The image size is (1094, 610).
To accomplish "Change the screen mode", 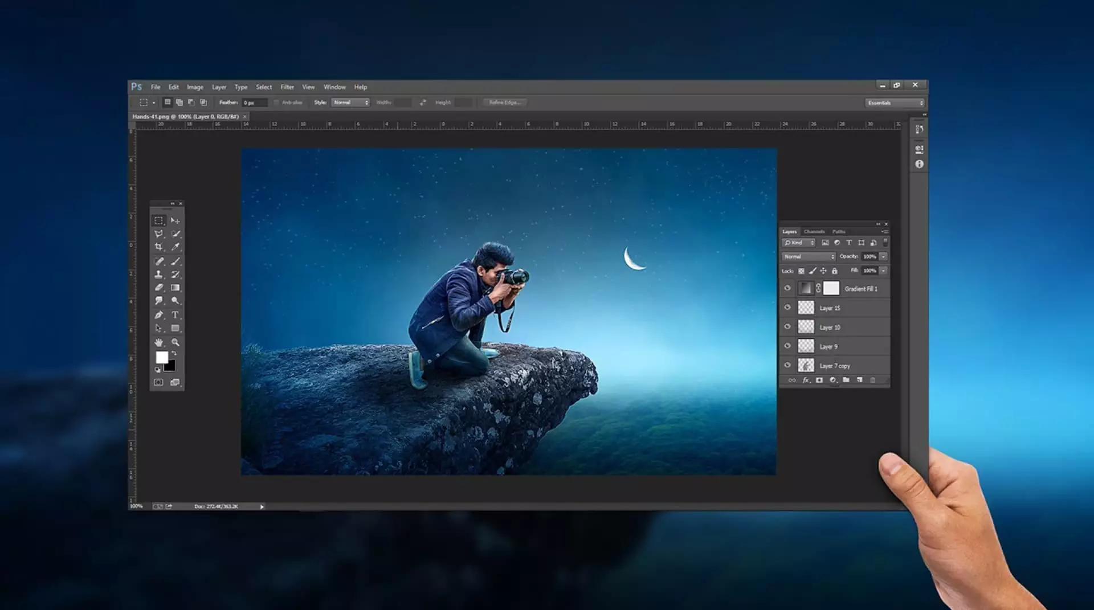I will [175, 383].
